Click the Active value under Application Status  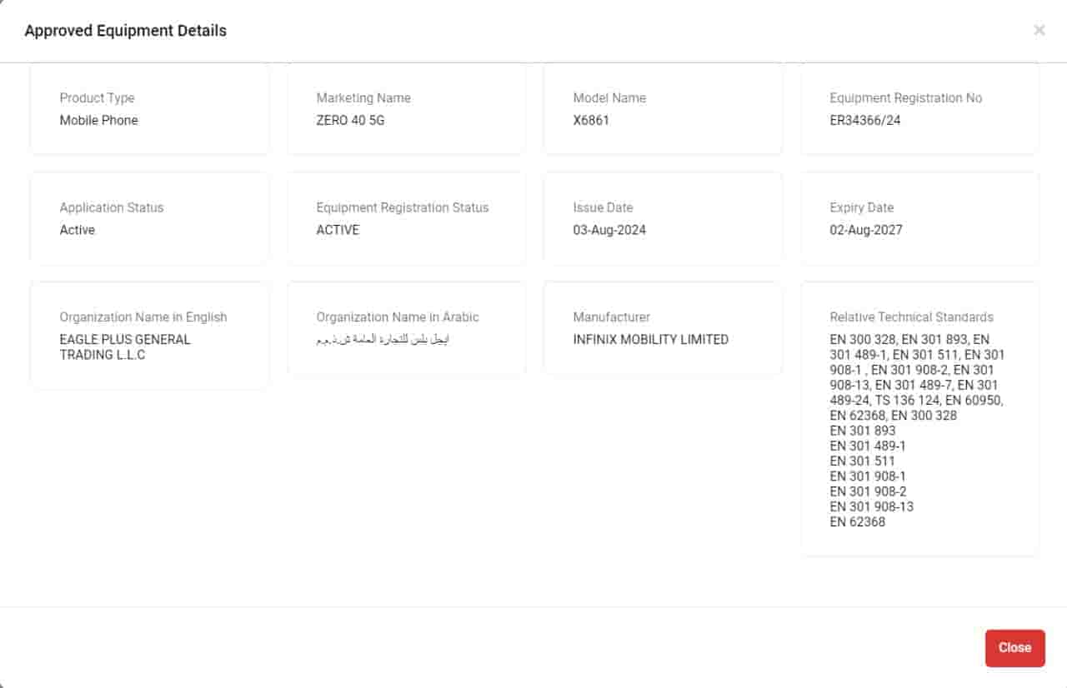[x=77, y=230]
